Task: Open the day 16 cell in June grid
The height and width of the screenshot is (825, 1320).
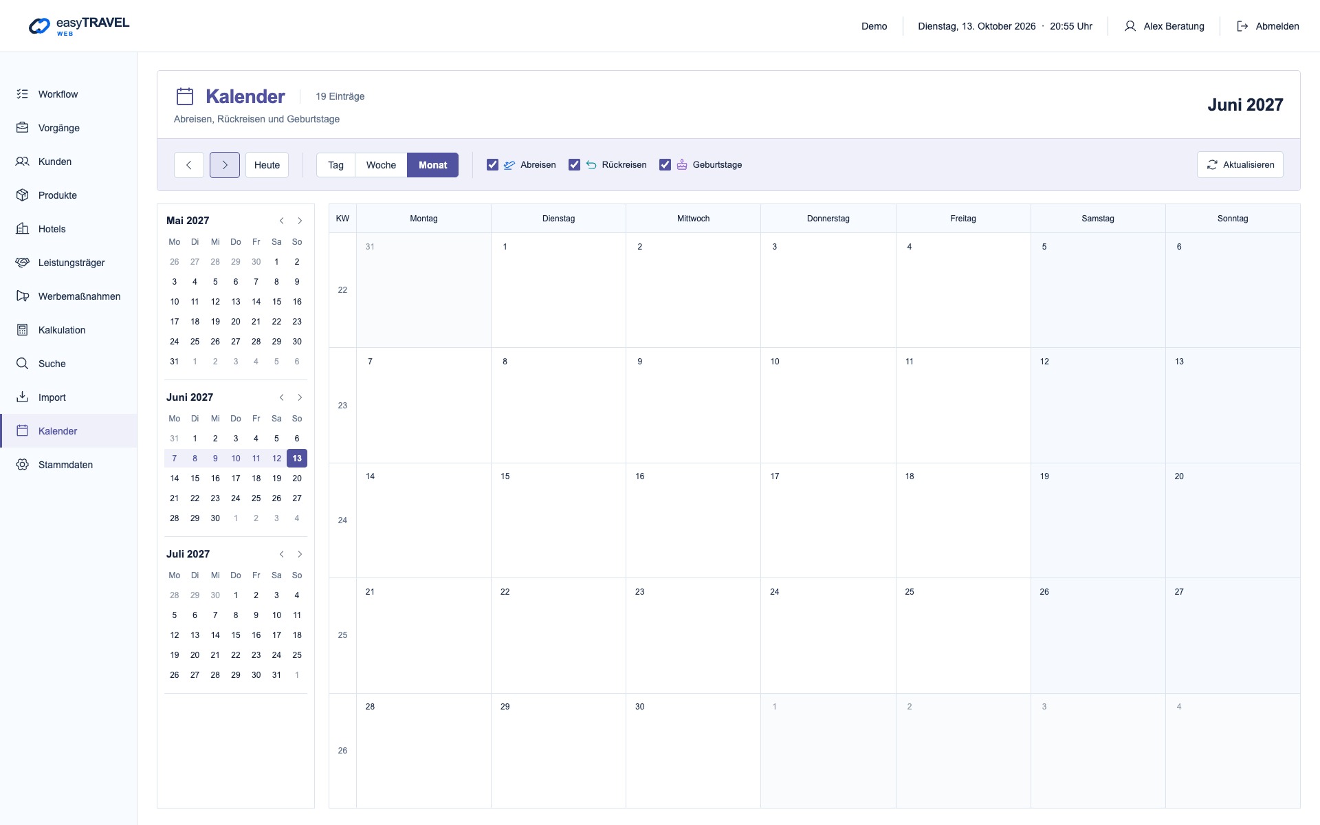Action: (693, 520)
